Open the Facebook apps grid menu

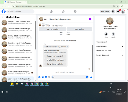click(113, 11)
